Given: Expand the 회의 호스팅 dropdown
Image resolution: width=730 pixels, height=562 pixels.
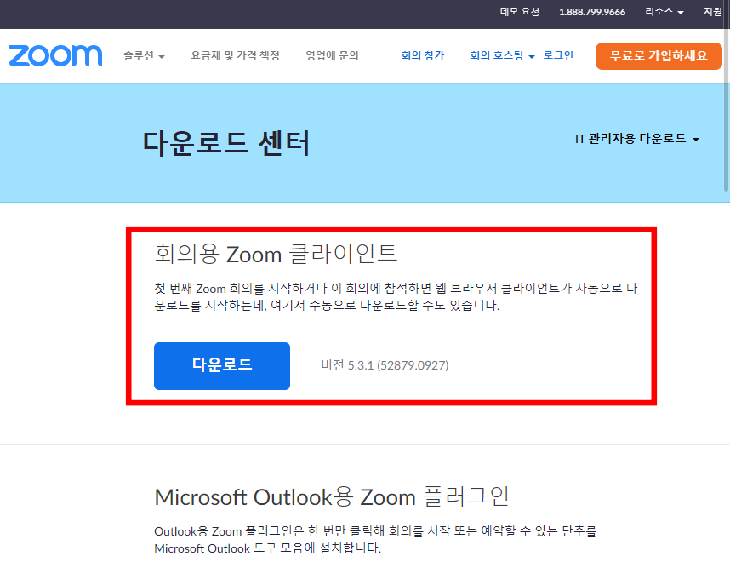Looking at the screenshot, I should 502,56.
